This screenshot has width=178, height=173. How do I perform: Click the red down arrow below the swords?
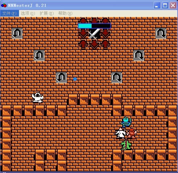point(94,45)
